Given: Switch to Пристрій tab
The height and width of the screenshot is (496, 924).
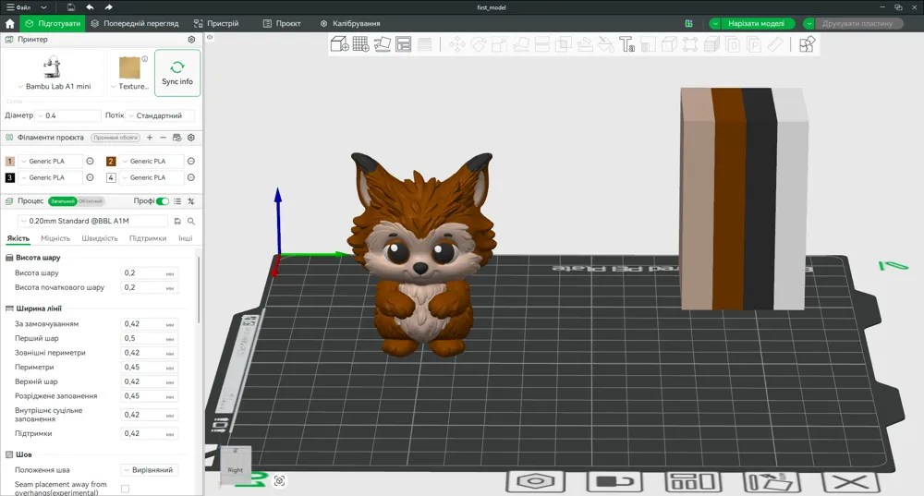Looking at the screenshot, I should [x=216, y=24].
